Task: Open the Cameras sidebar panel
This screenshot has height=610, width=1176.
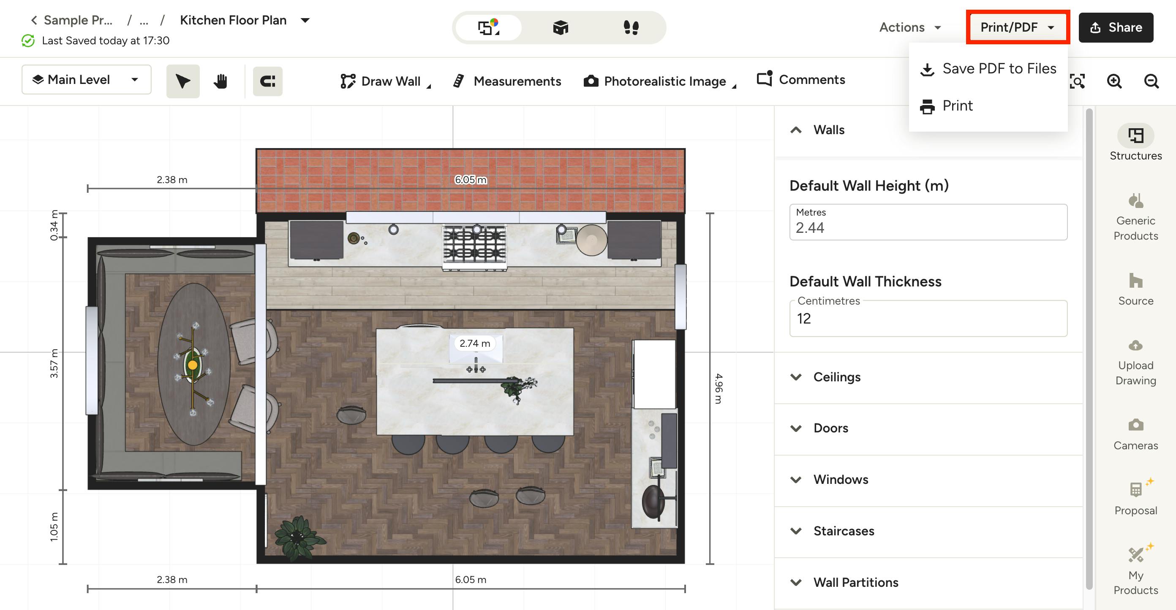Action: pyautogui.click(x=1135, y=434)
